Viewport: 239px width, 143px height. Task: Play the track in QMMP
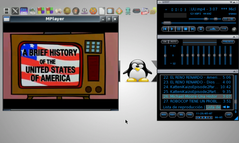pyautogui.click(x=172, y=29)
